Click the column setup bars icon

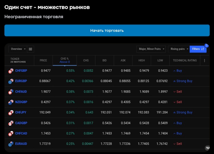tap(30, 49)
